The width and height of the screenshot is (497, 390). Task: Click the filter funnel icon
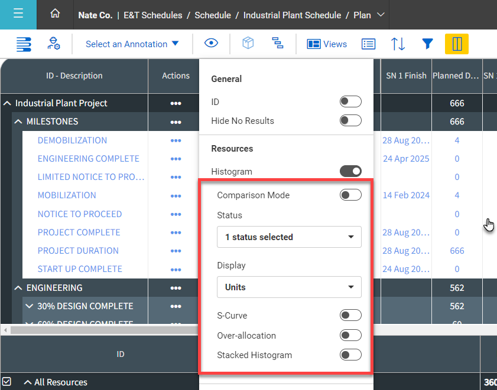coord(427,44)
